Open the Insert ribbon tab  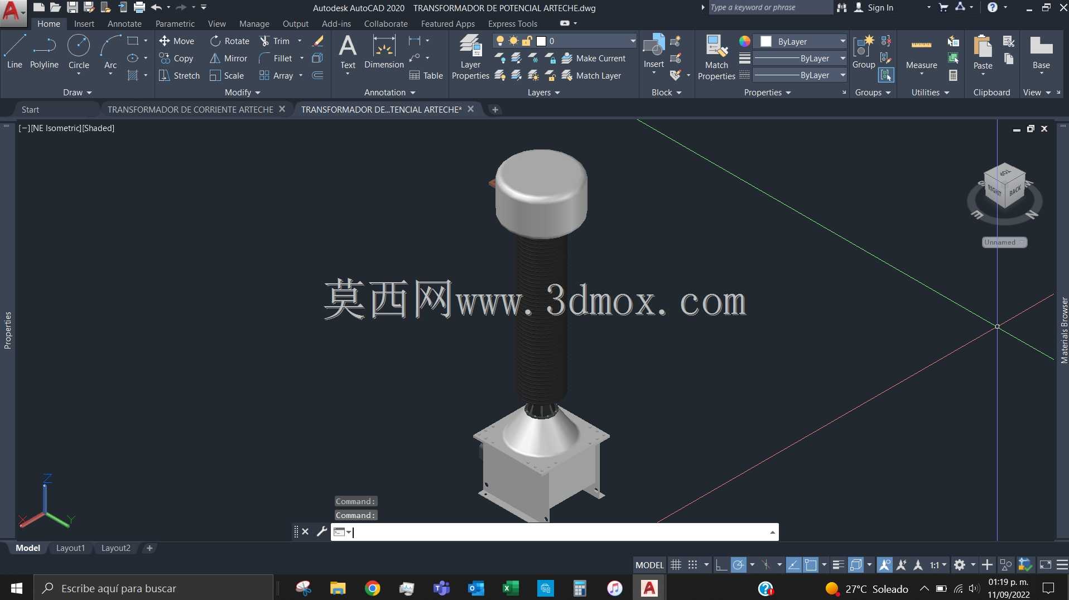pyautogui.click(x=84, y=23)
